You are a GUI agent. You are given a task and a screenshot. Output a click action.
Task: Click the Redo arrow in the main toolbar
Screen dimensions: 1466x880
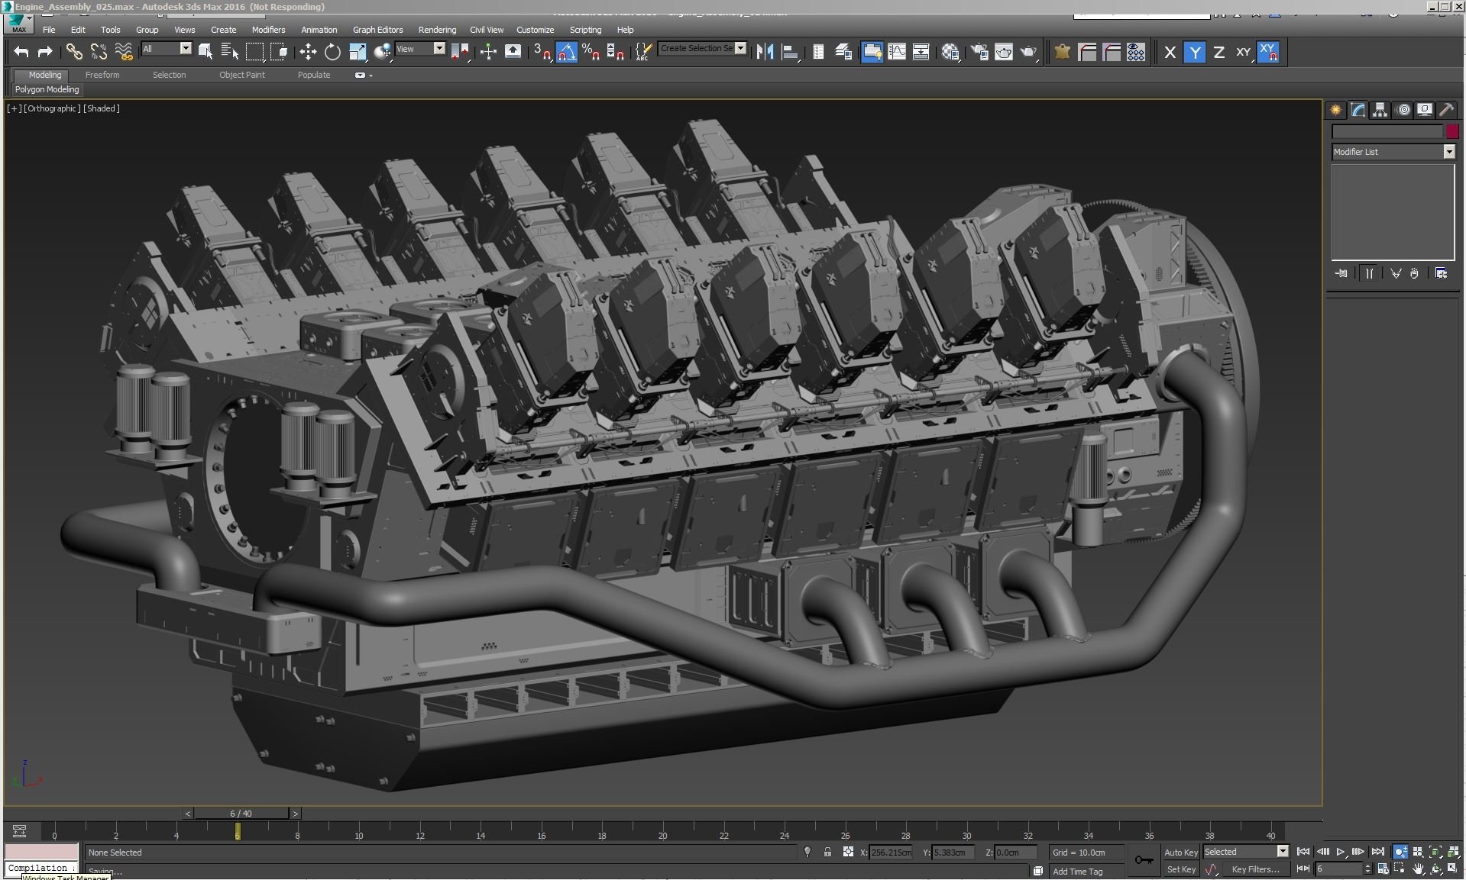pos(45,52)
